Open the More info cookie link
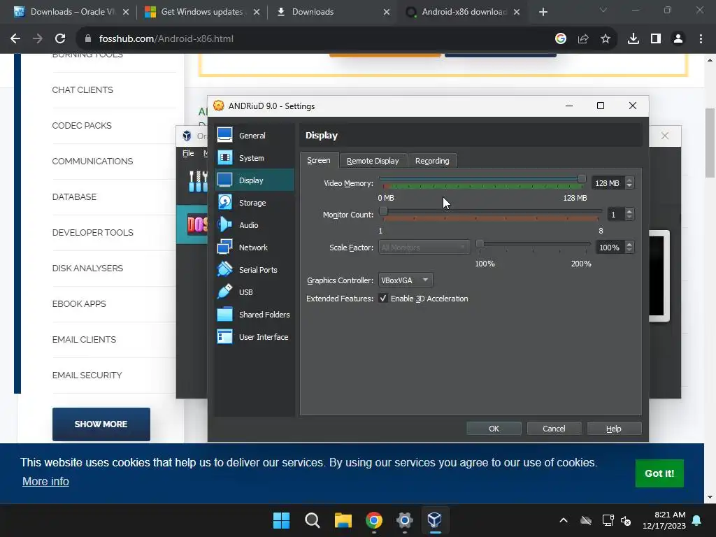The height and width of the screenshot is (537, 716). [45, 481]
